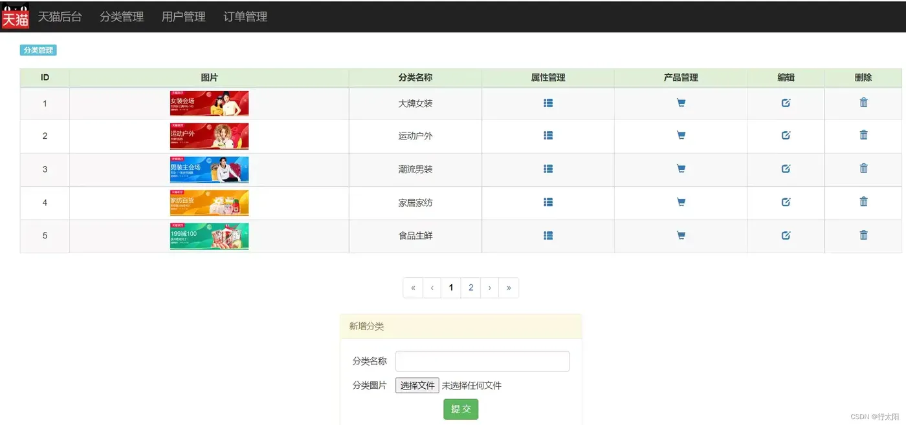Click the 分类名称 column header
Viewport: 906px width, 425px height.
pyautogui.click(x=415, y=78)
